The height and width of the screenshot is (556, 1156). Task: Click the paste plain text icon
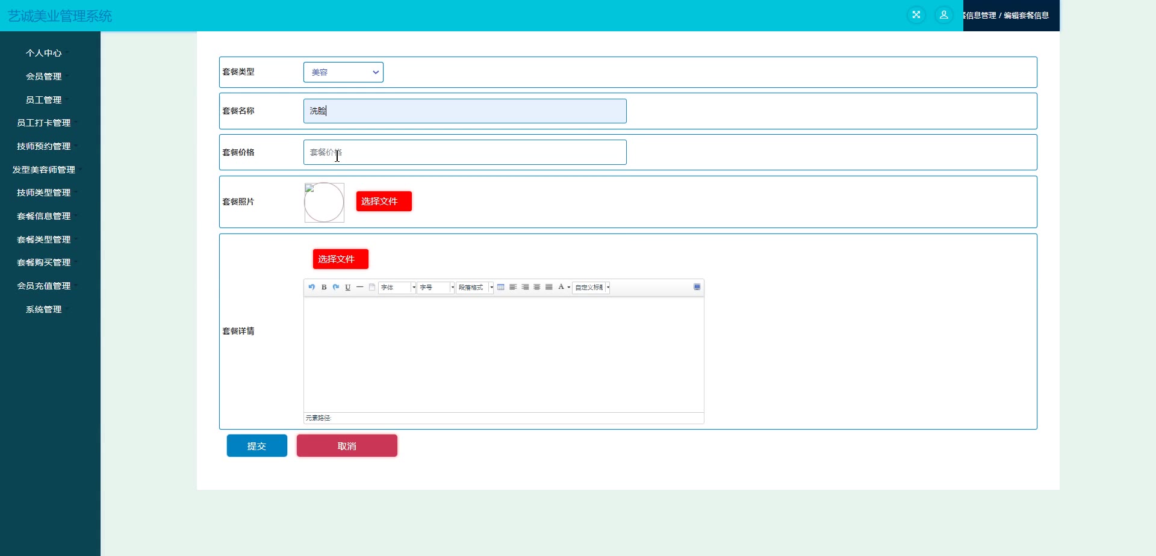(372, 287)
